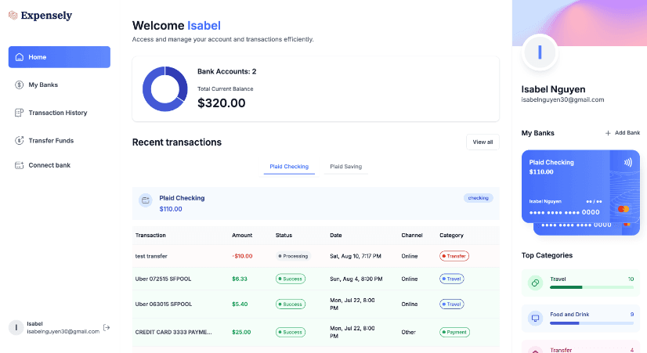Click the Status column header

click(x=284, y=235)
